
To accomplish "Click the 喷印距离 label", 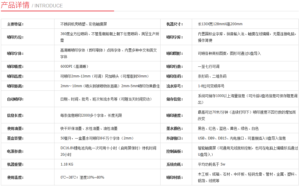I will point(15,86).
